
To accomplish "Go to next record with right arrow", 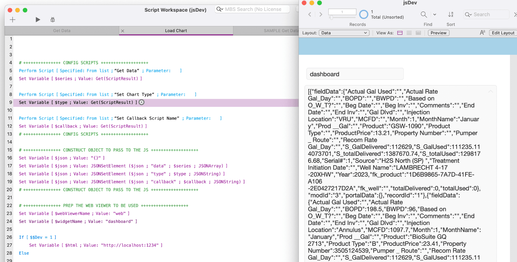I will tap(321, 14).
